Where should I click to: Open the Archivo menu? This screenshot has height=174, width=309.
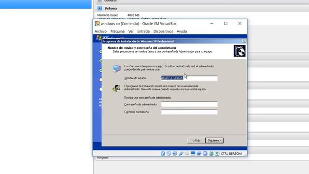point(100,31)
